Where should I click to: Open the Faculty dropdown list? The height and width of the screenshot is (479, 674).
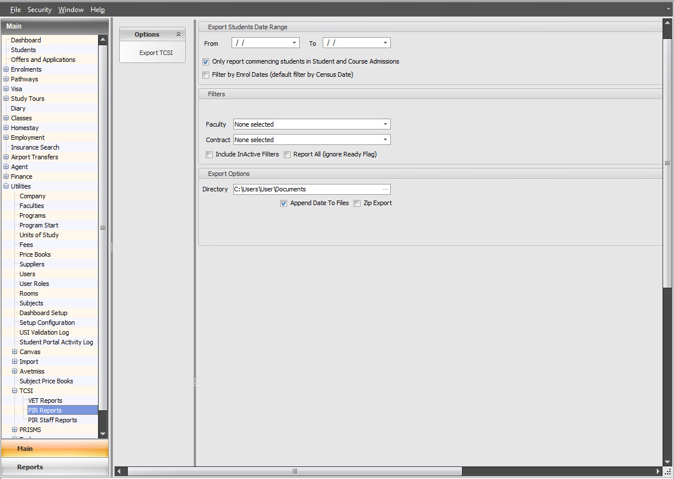(386, 124)
